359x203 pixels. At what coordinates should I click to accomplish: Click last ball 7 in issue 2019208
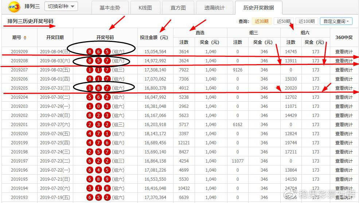click(x=107, y=61)
